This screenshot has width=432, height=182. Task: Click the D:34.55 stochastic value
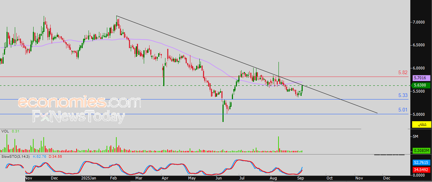55,157
